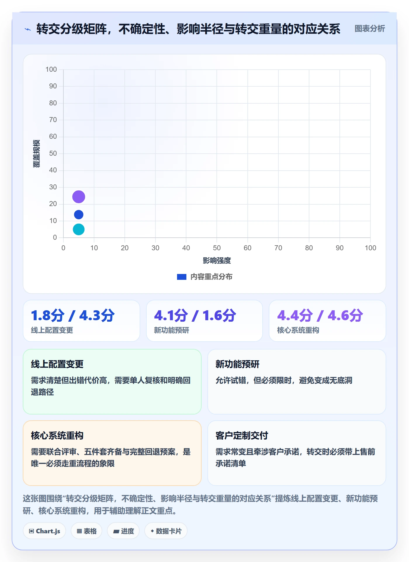Click the text starting 需求常变且牵涉客户承诺
The height and width of the screenshot is (562, 409).
[x=295, y=458]
